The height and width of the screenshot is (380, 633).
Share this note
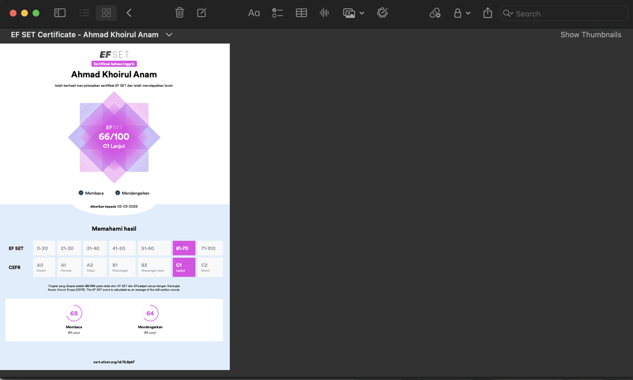(x=487, y=13)
